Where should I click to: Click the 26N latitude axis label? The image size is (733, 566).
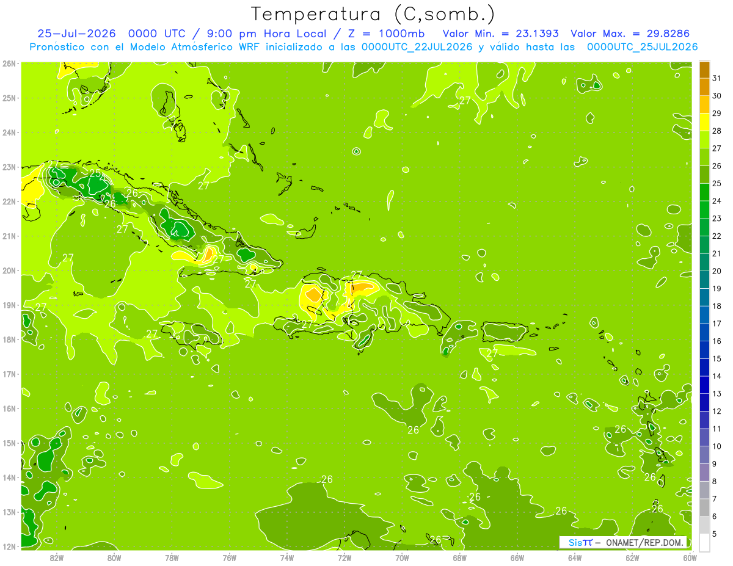[9, 63]
